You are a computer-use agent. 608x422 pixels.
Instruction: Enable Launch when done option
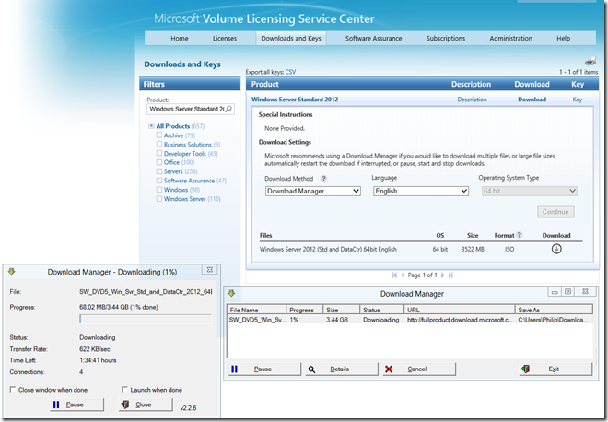[x=124, y=389]
